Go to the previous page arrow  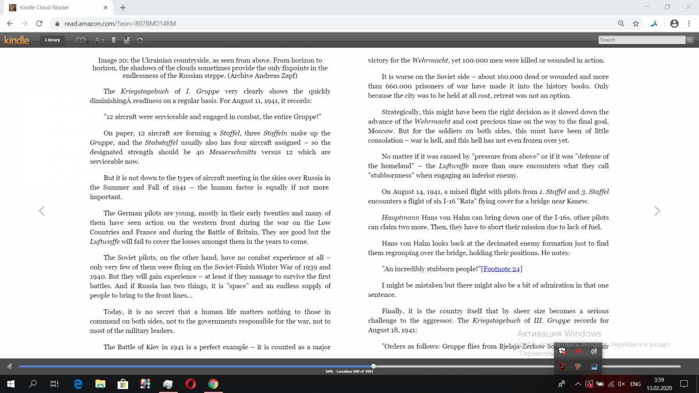point(41,211)
